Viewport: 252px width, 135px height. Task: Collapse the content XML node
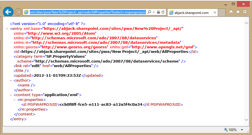(11, 95)
